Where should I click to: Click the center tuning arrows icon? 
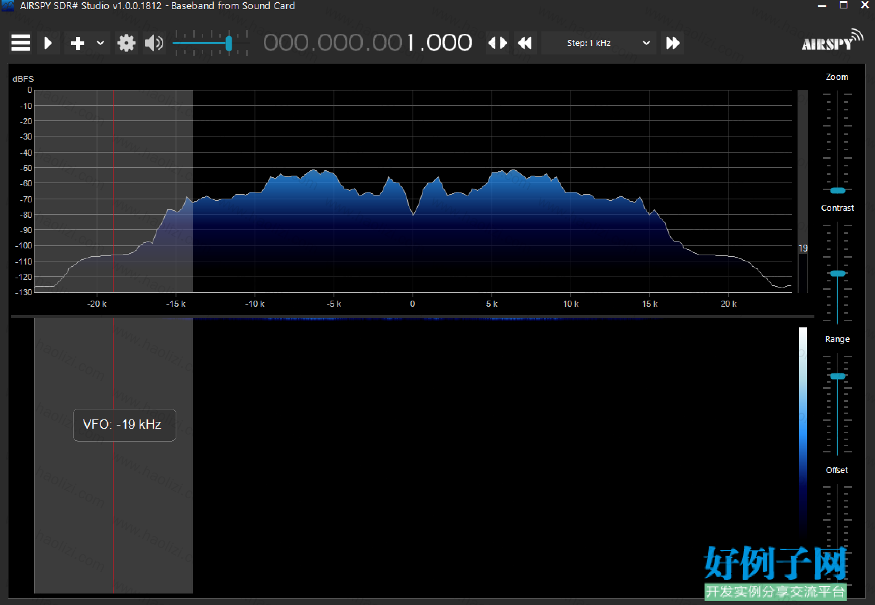point(498,43)
